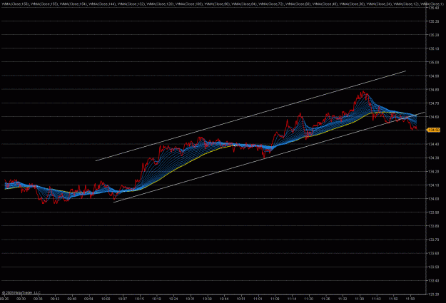Click the 11:43 time axis label
Screen dimensions: 446x303
click(x=376, y=299)
